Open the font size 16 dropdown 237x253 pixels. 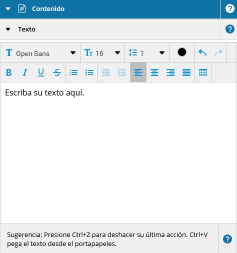point(102,53)
